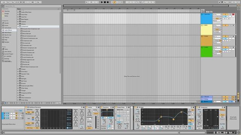Select the Orange collection
Viewport: 241px width, 135px height.
pyautogui.click(x=6, y=13)
